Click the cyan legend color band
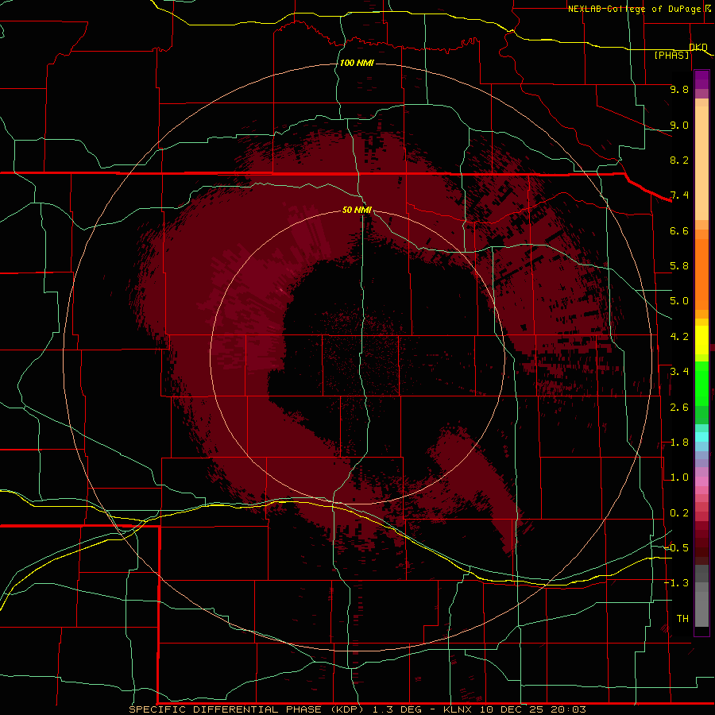This screenshot has height=715, width=715. tap(701, 436)
